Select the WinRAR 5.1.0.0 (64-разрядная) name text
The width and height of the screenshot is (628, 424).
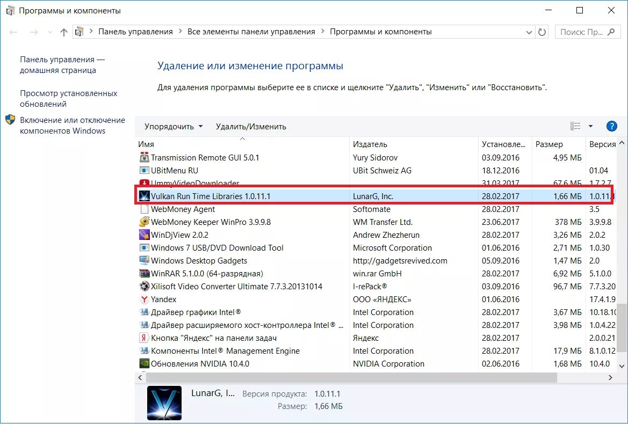[x=207, y=274]
